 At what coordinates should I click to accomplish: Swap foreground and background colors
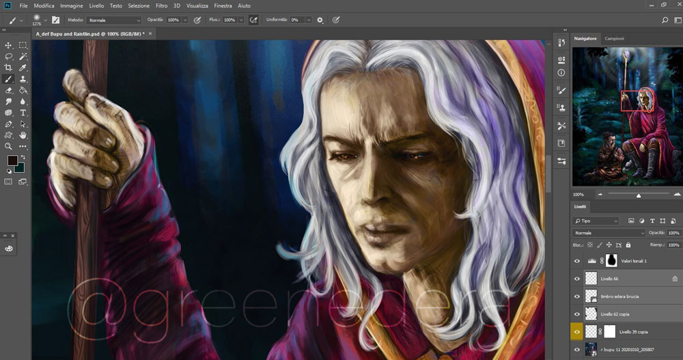point(23,157)
